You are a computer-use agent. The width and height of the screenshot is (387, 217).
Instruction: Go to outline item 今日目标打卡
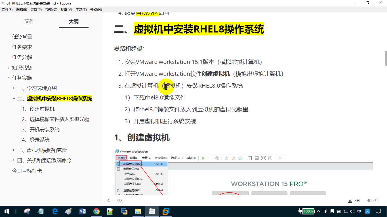click(27, 171)
